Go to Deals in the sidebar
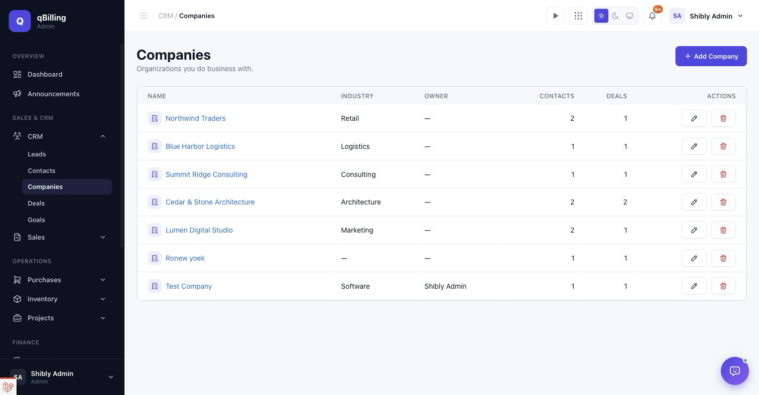The image size is (759, 395). 36,204
